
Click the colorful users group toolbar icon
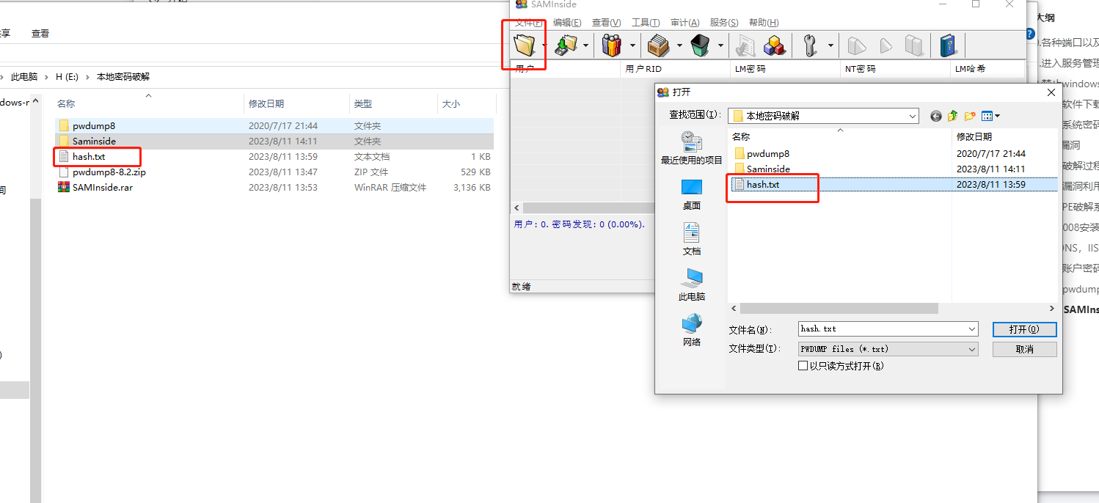(x=612, y=45)
